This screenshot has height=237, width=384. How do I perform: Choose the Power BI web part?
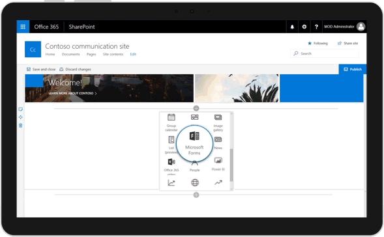pos(218,164)
